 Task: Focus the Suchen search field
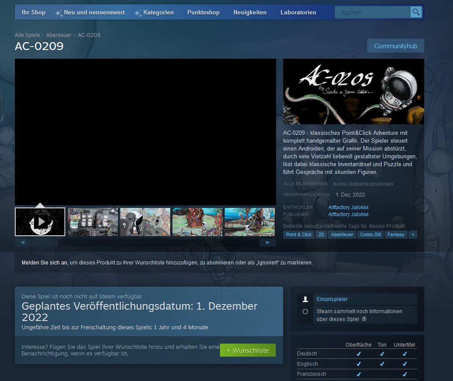373,13
